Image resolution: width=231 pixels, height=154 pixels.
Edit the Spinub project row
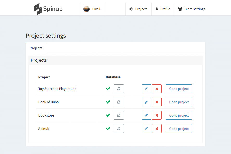pos(146,129)
